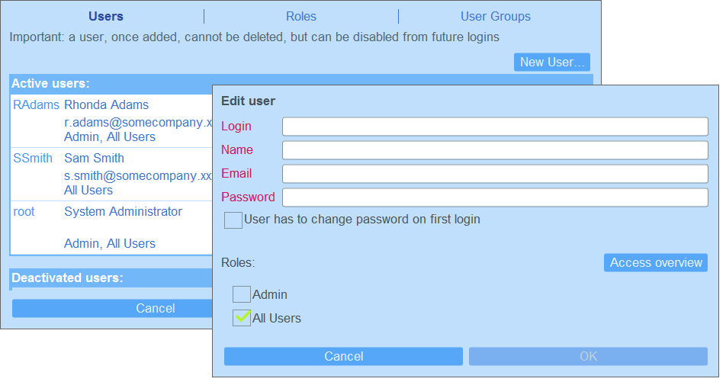Cancel the Edit user dialog
726x385 pixels.
click(x=343, y=357)
